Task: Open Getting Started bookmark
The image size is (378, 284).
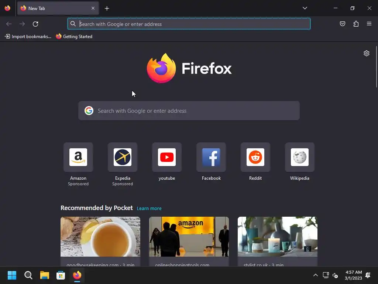Action: 74,37
